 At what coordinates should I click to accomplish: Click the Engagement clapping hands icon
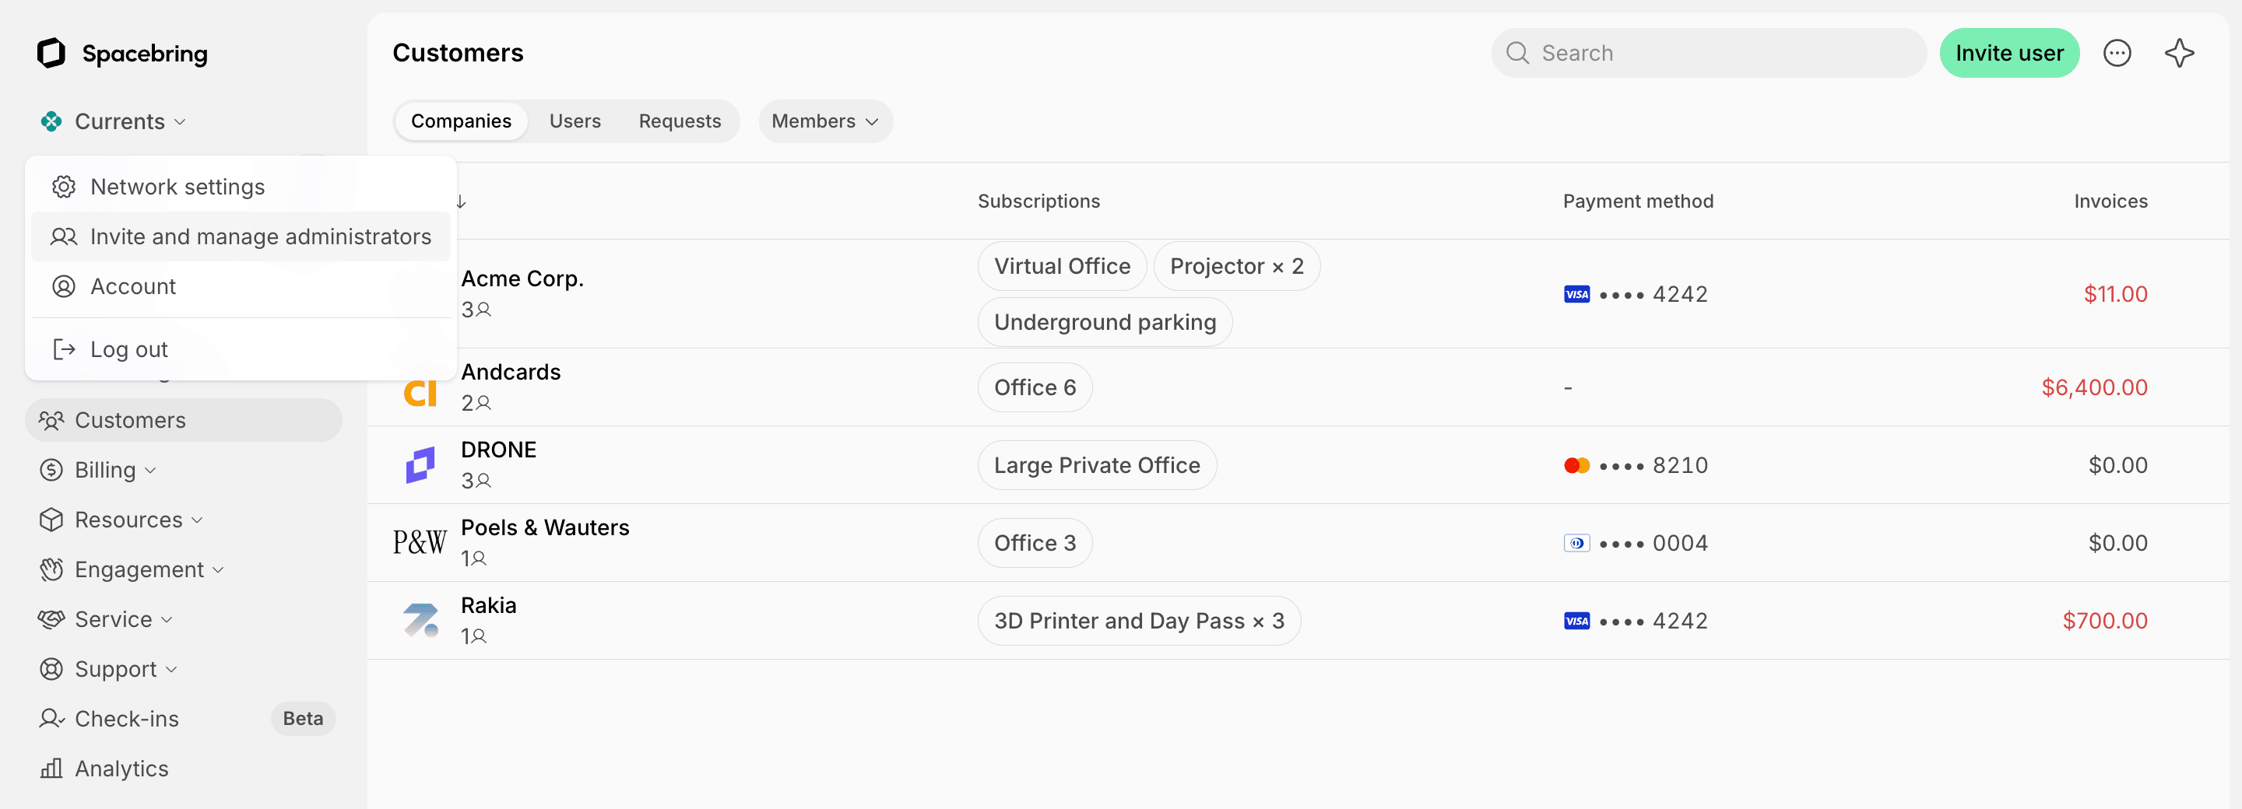51,569
